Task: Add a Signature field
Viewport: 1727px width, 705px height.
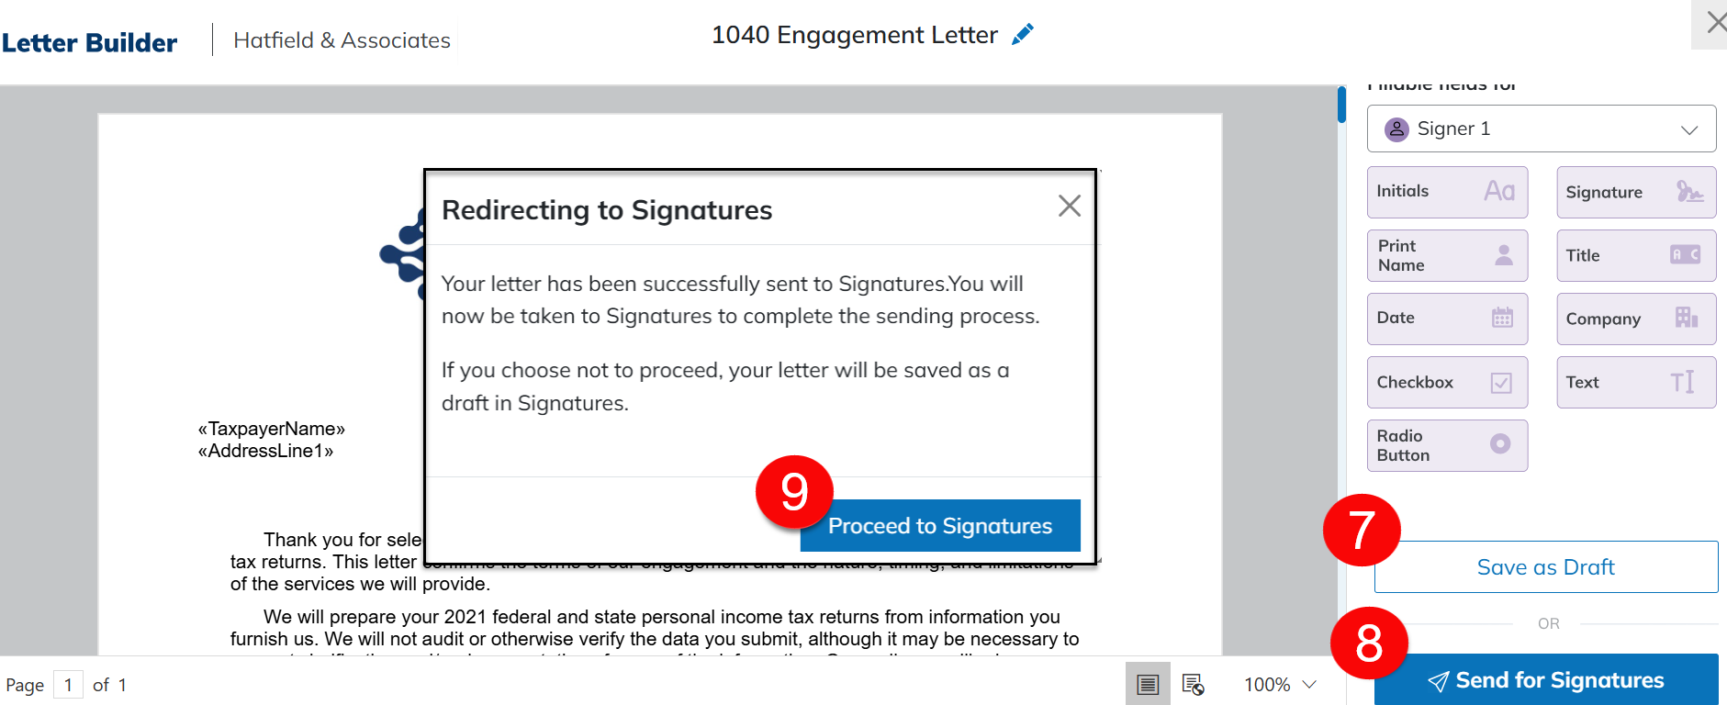Action: [x=1635, y=192]
